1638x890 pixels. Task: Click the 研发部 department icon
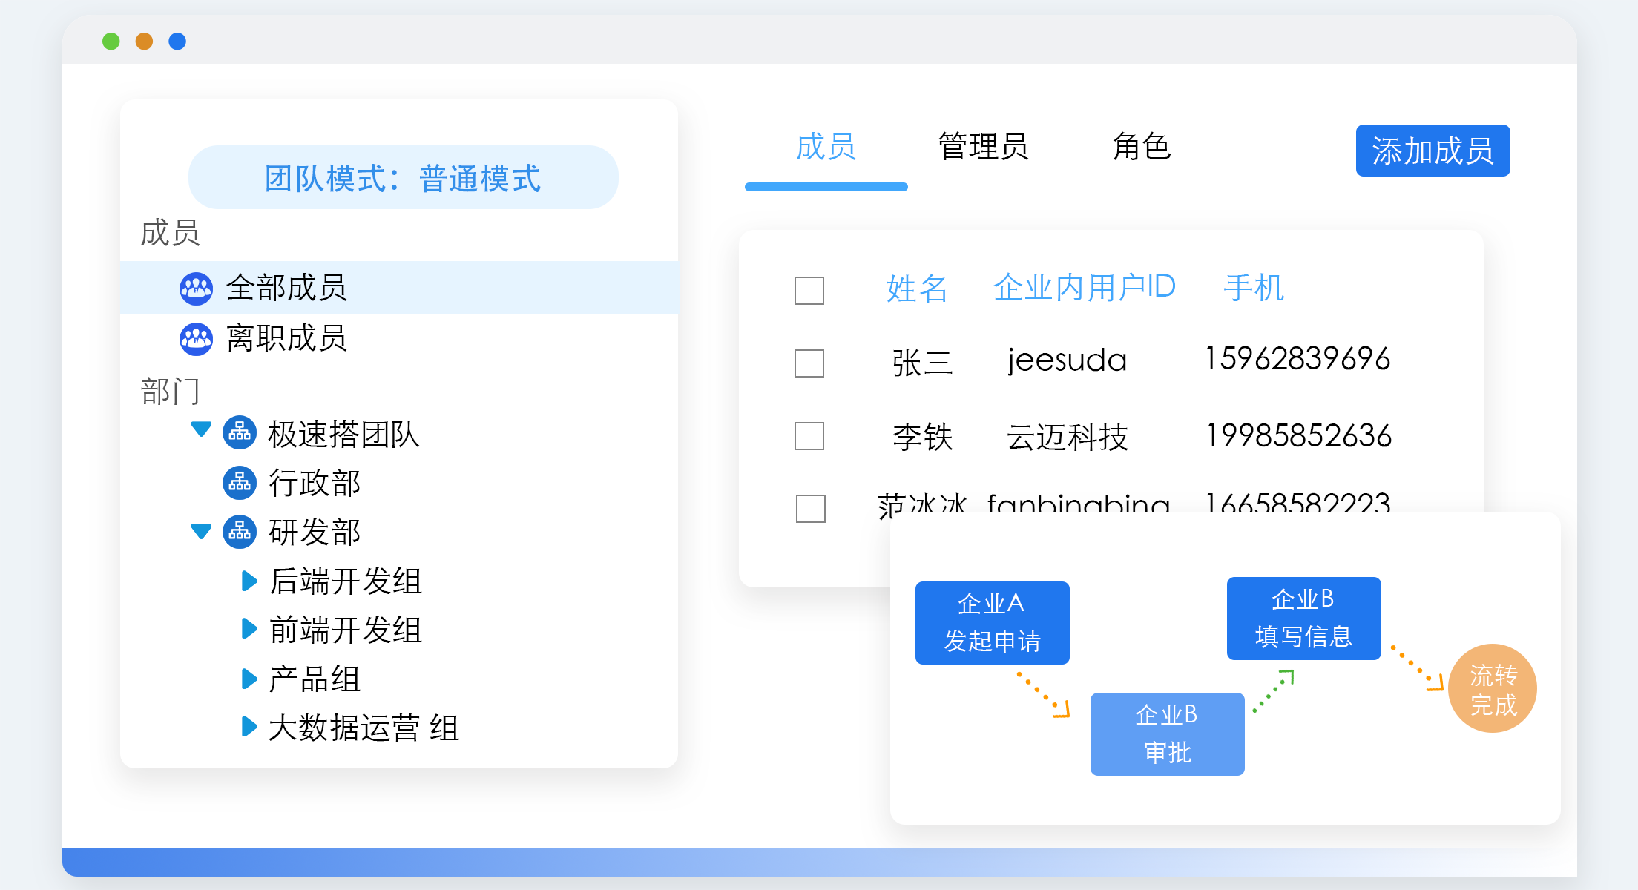coord(240,532)
